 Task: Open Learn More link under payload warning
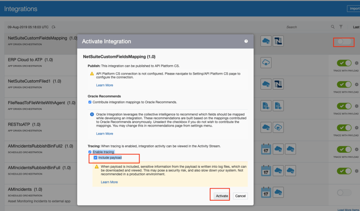pyautogui.click(x=109, y=182)
